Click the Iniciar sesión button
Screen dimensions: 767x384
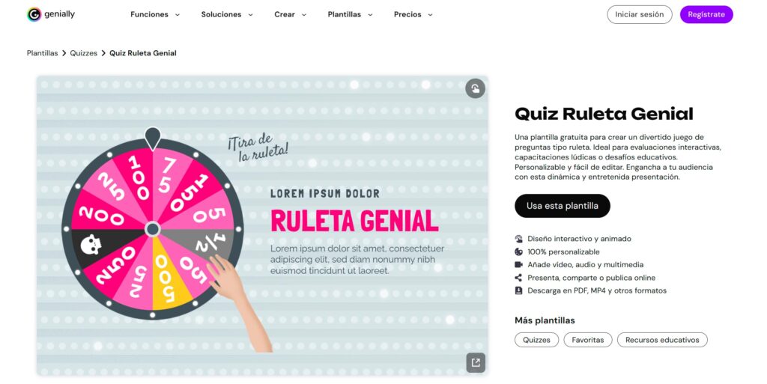640,15
